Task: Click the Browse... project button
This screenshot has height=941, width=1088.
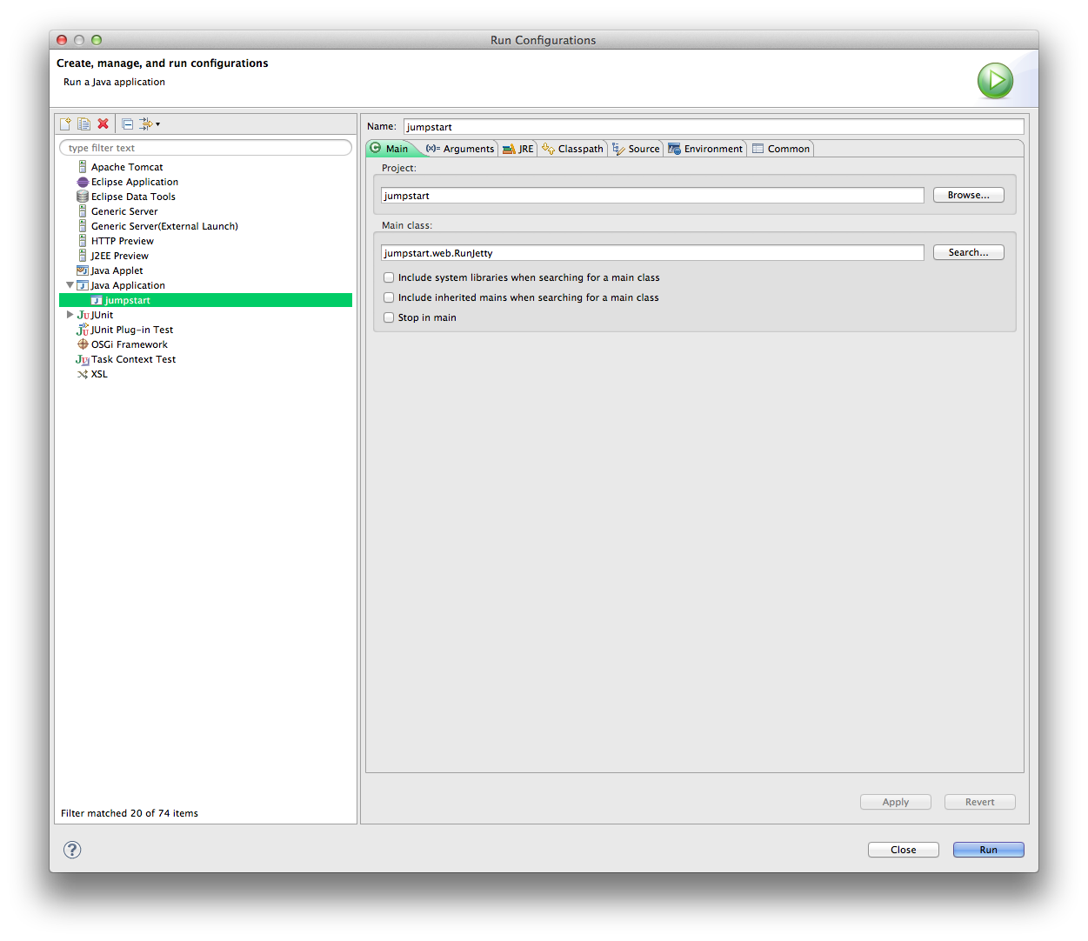Action: (968, 195)
